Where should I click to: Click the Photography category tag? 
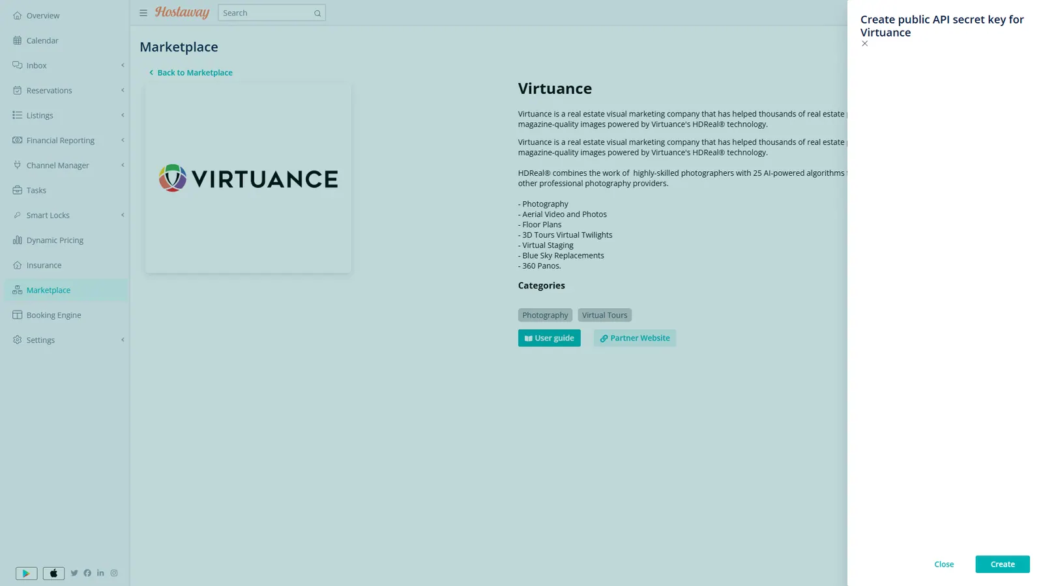click(x=545, y=315)
